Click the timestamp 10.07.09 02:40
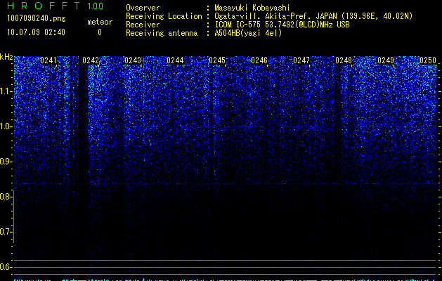442x281 pixels. pos(36,32)
